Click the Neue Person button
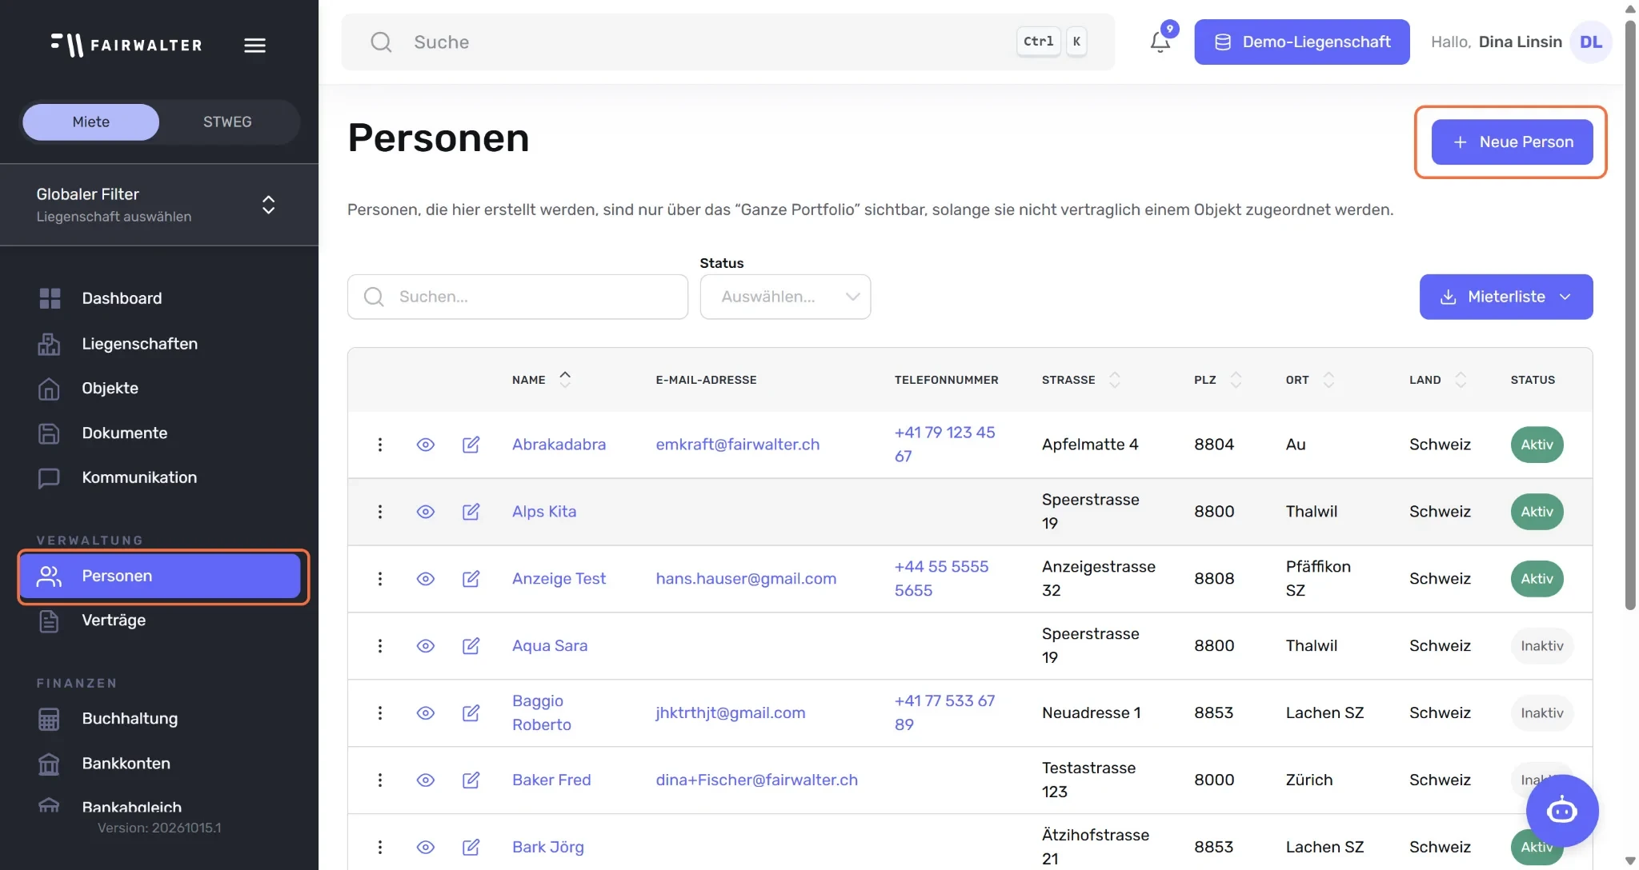Screen dimensions: 1639x870 tap(1512, 142)
